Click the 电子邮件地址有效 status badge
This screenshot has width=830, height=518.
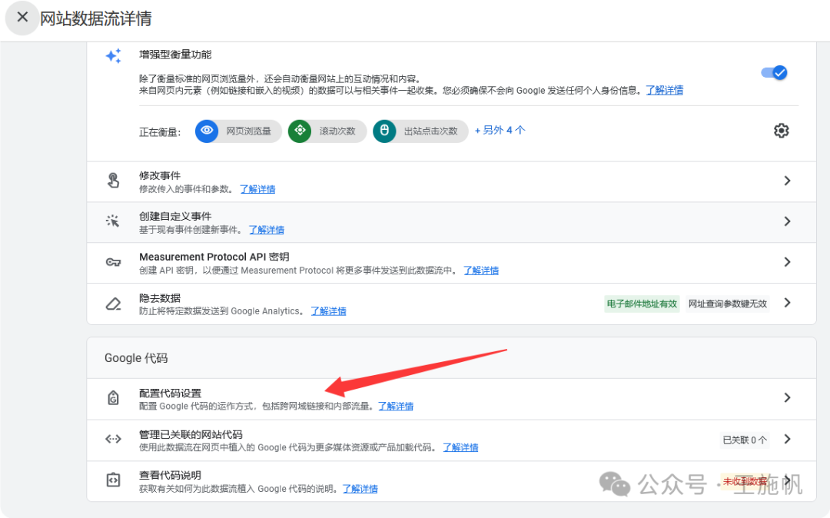pos(642,304)
